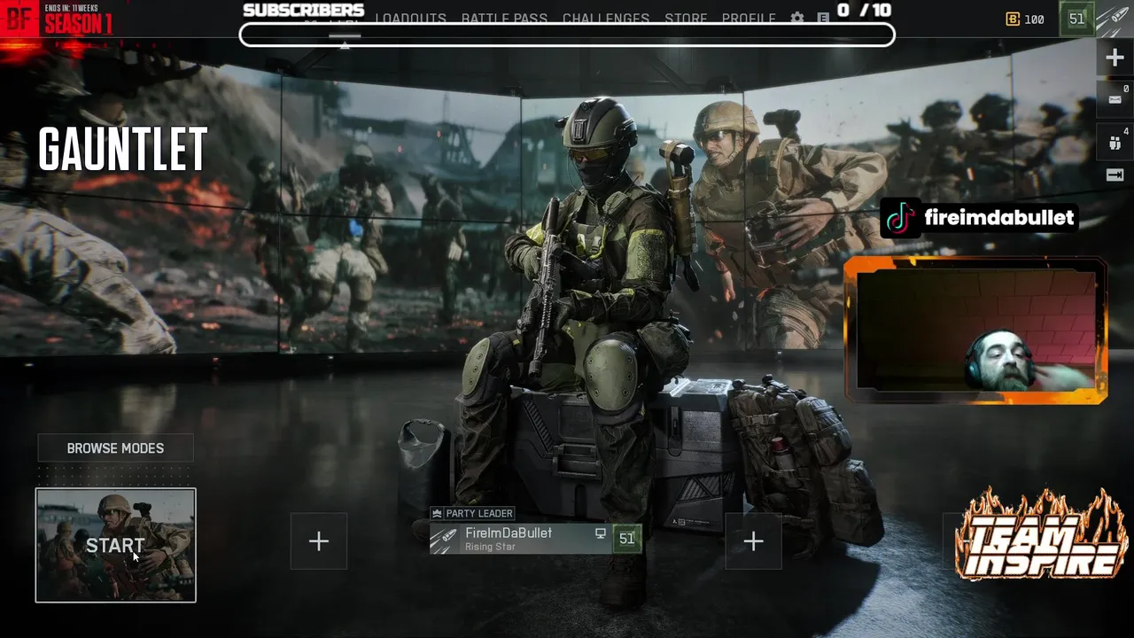The height and width of the screenshot is (638, 1134).
Task: Click the PC platform monitor icon
Action: tap(601, 533)
